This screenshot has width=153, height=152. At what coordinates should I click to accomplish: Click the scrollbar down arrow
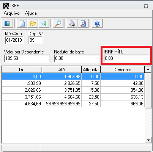click(148, 140)
